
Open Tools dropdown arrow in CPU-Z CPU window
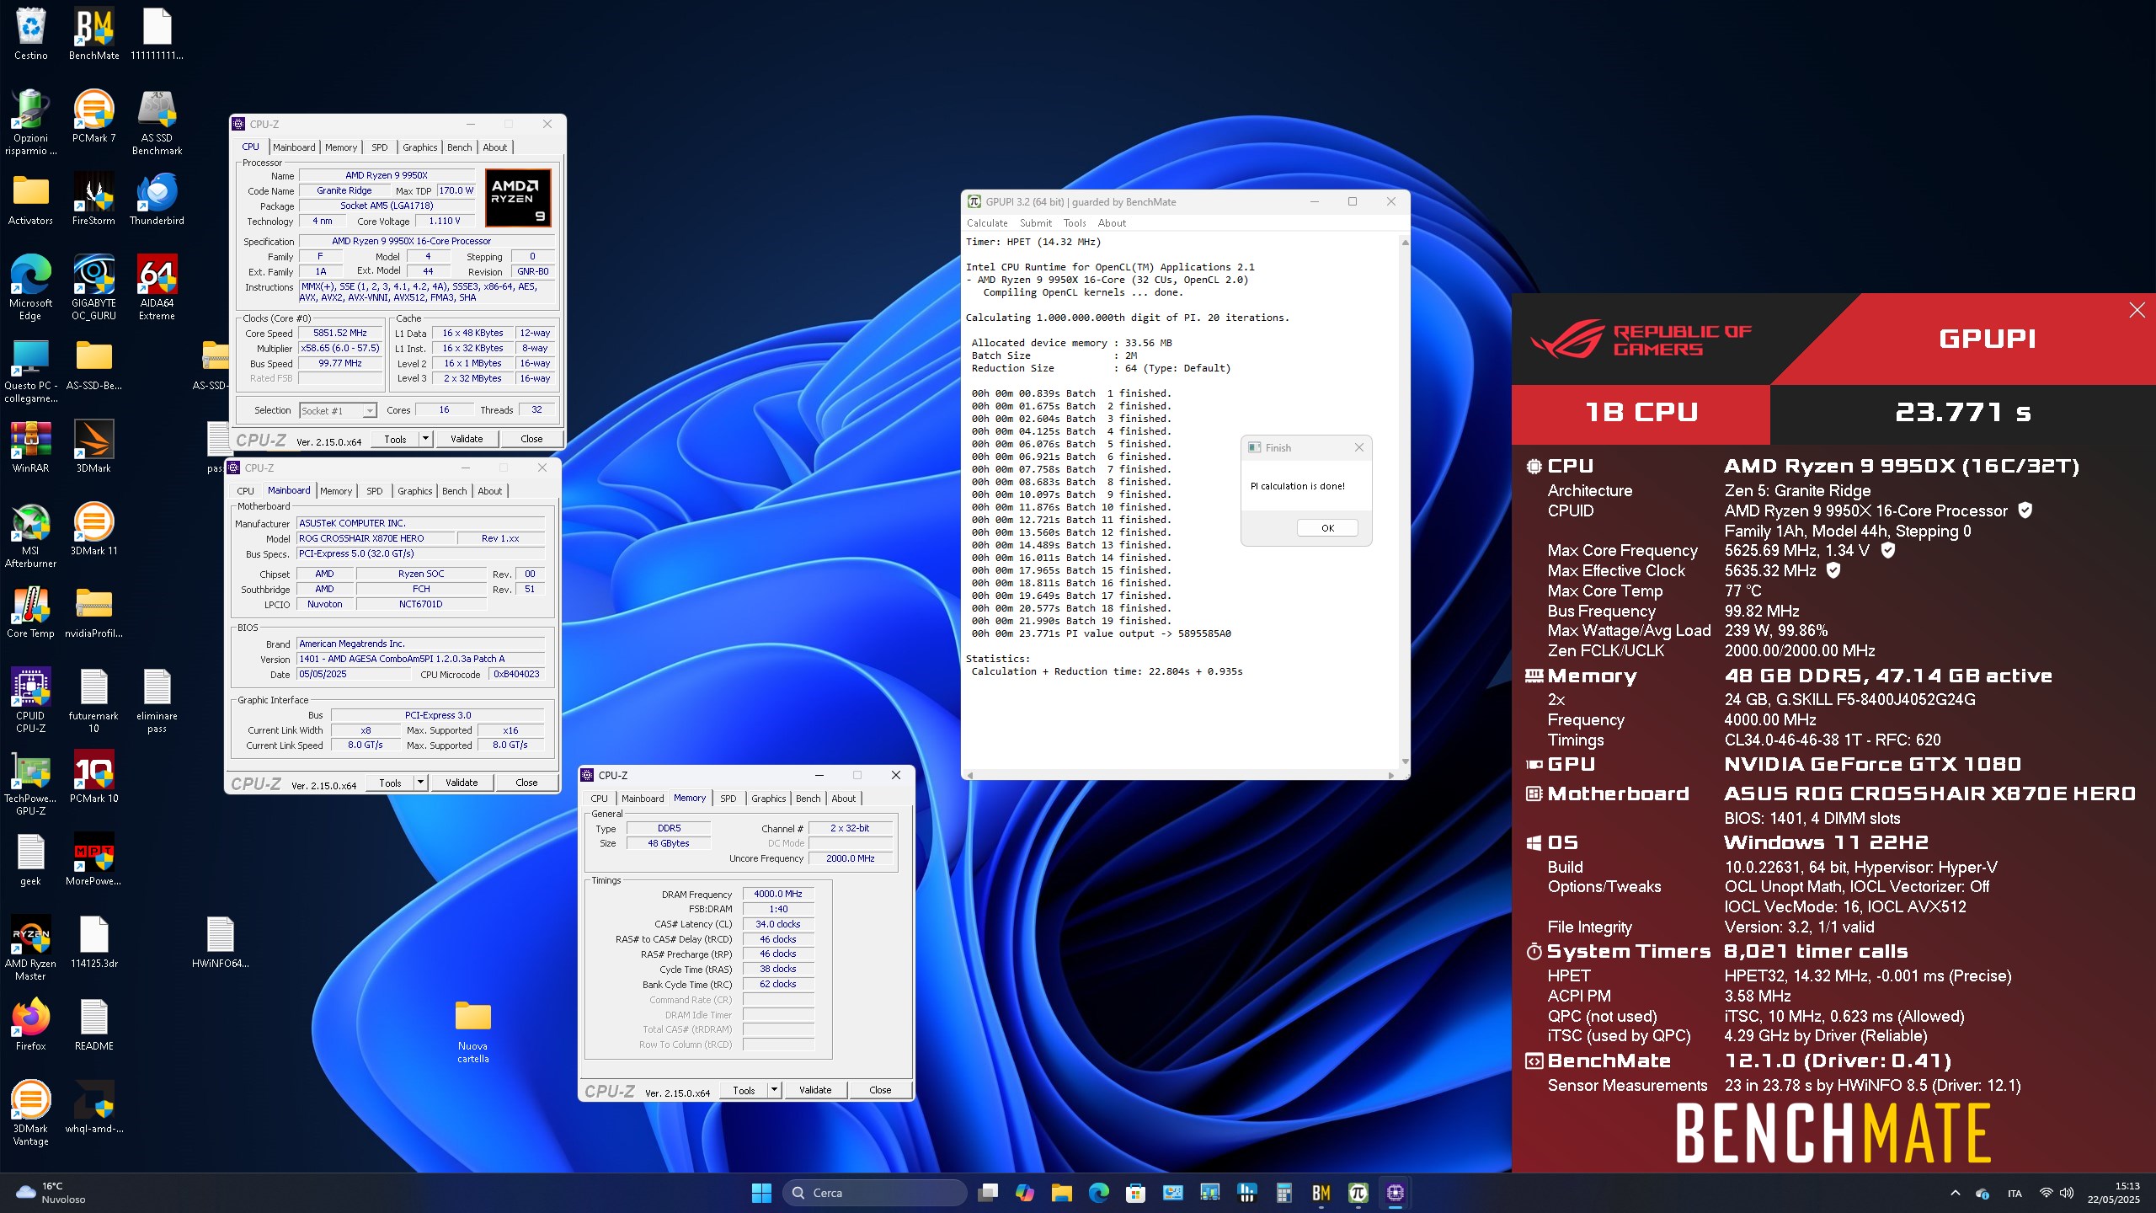coord(425,439)
